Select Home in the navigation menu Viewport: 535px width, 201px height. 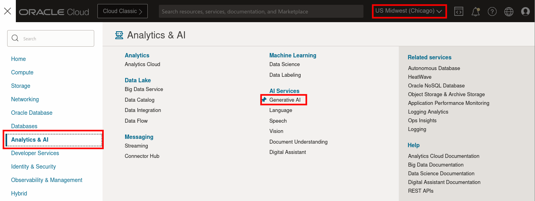point(18,59)
